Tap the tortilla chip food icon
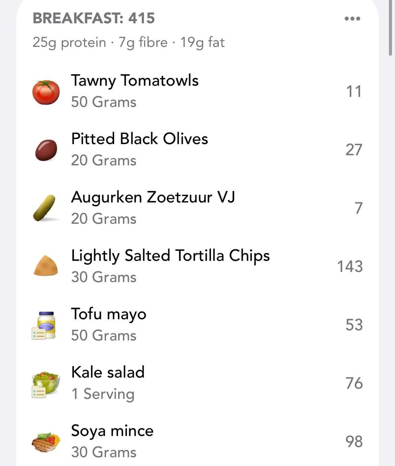The image size is (395, 466). point(46,266)
